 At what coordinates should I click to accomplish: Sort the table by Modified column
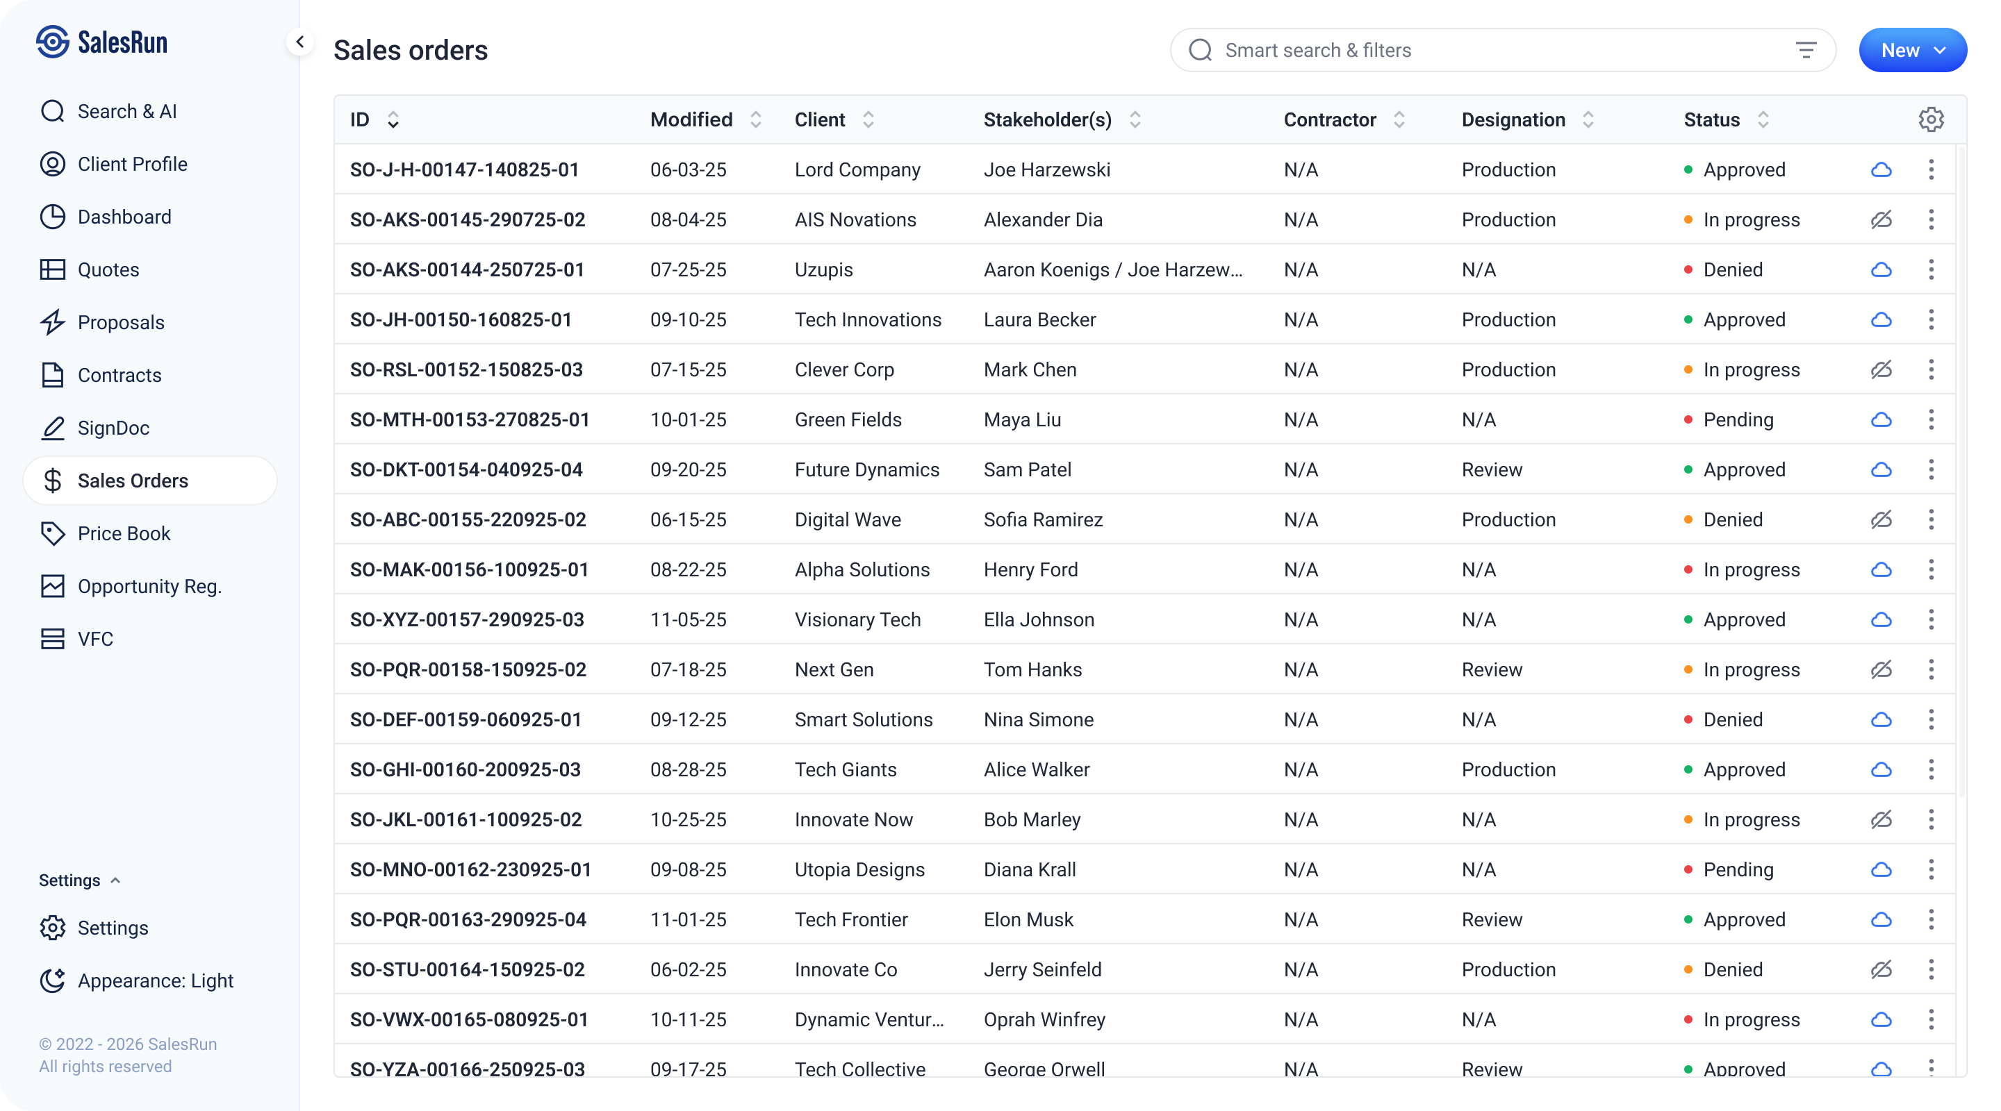(x=756, y=119)
